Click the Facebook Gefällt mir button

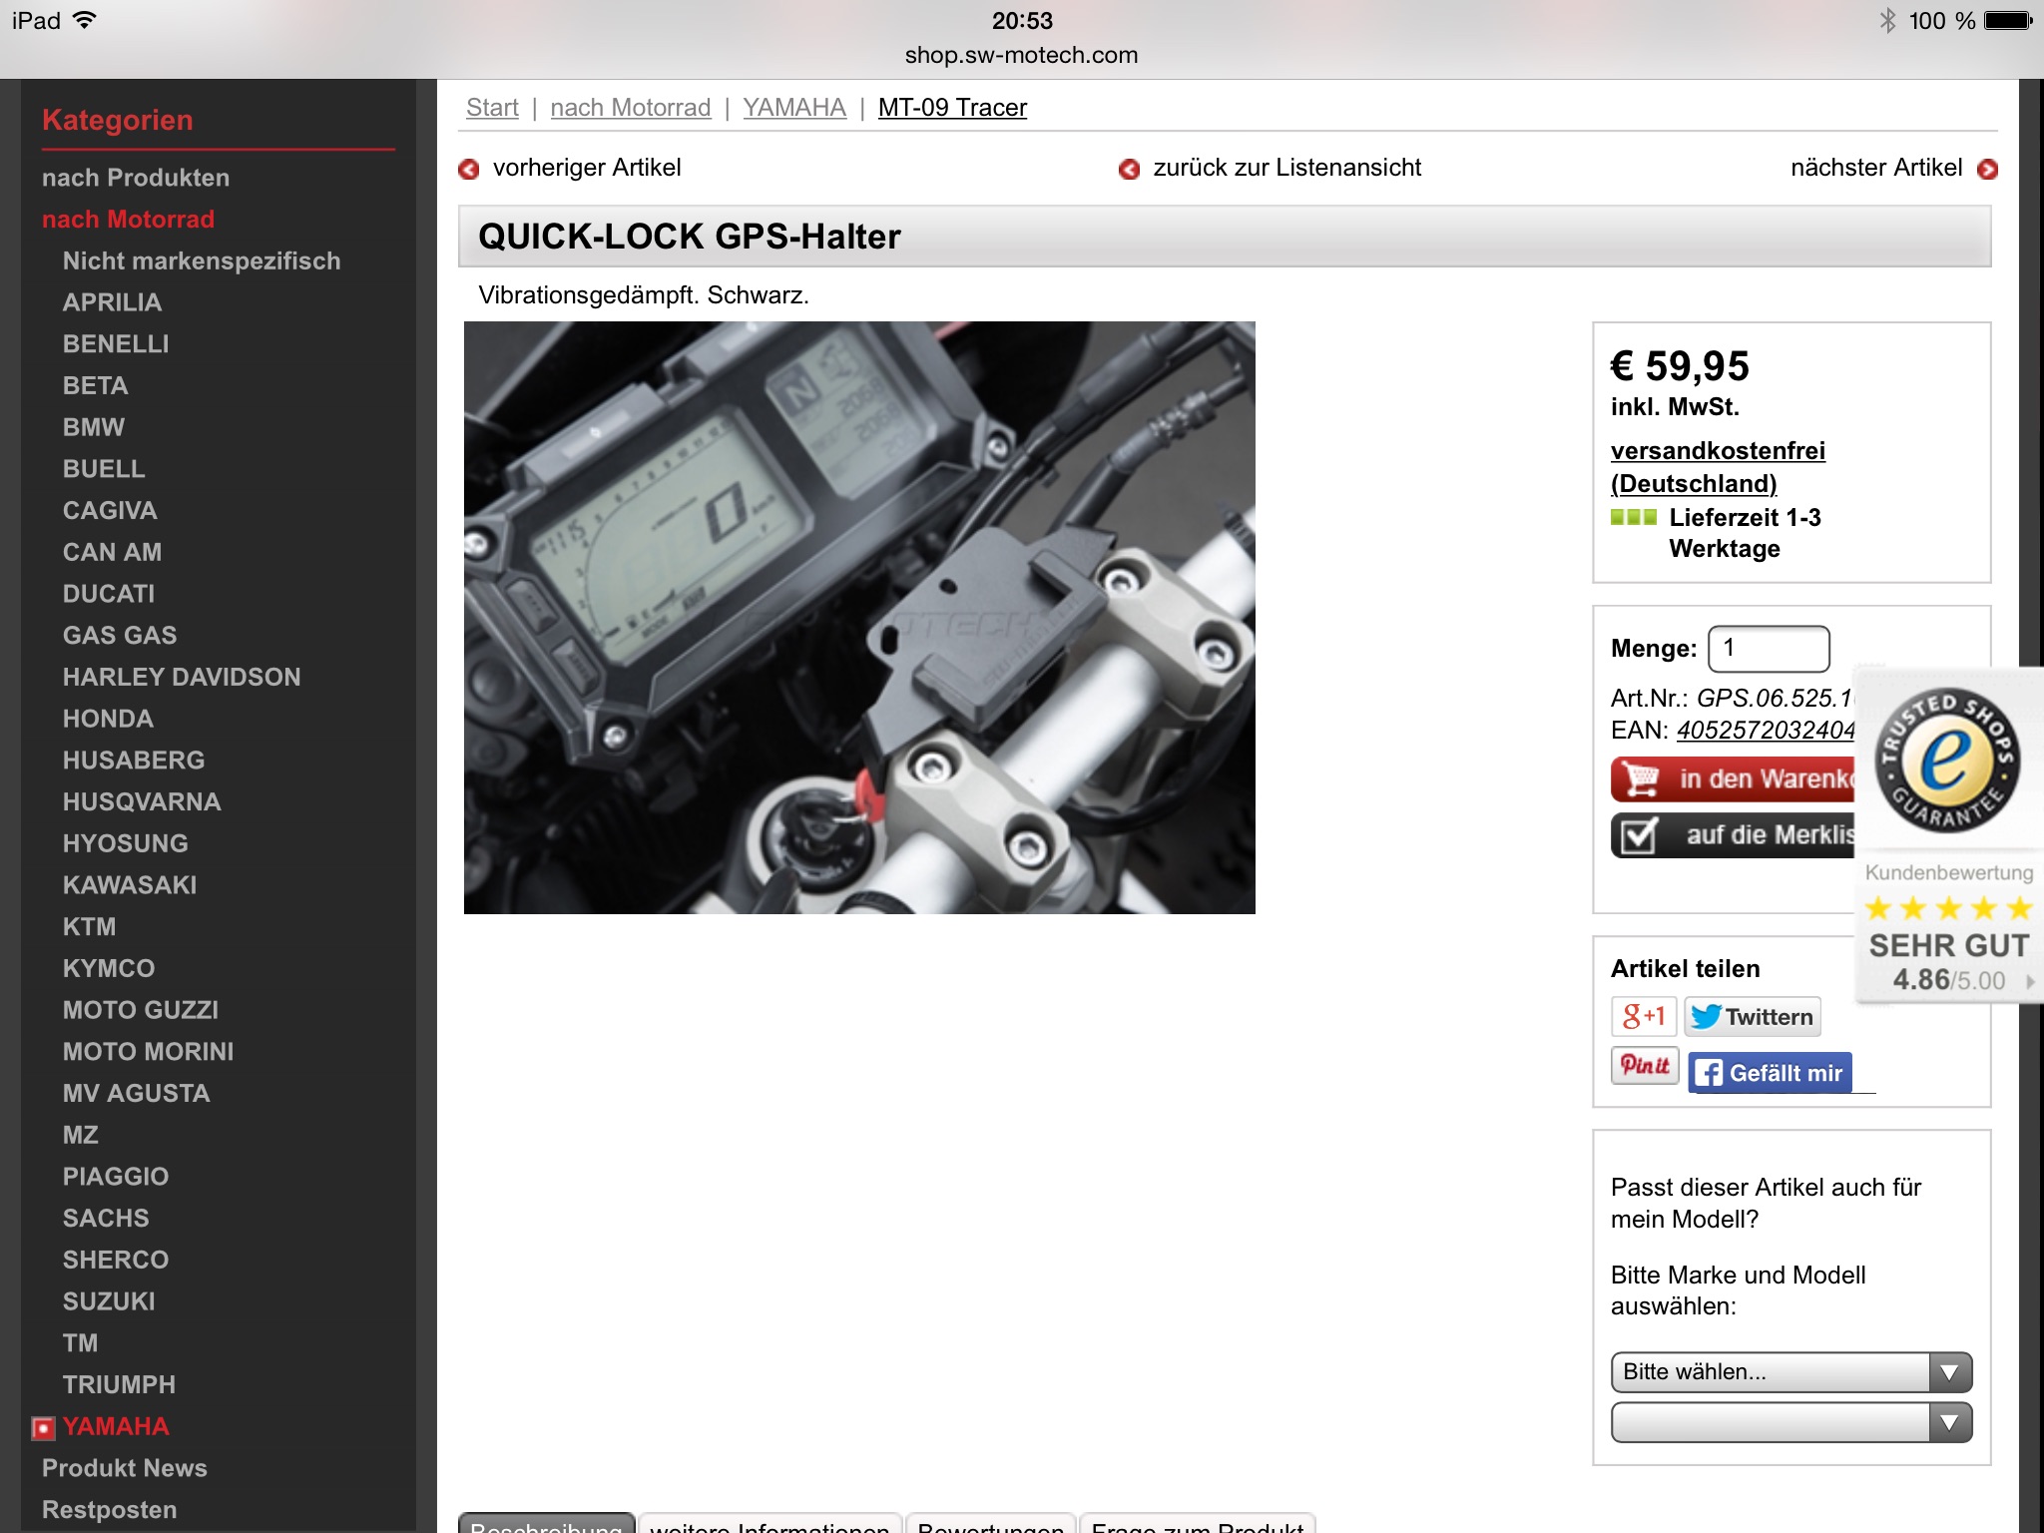click(1770, 1073)
